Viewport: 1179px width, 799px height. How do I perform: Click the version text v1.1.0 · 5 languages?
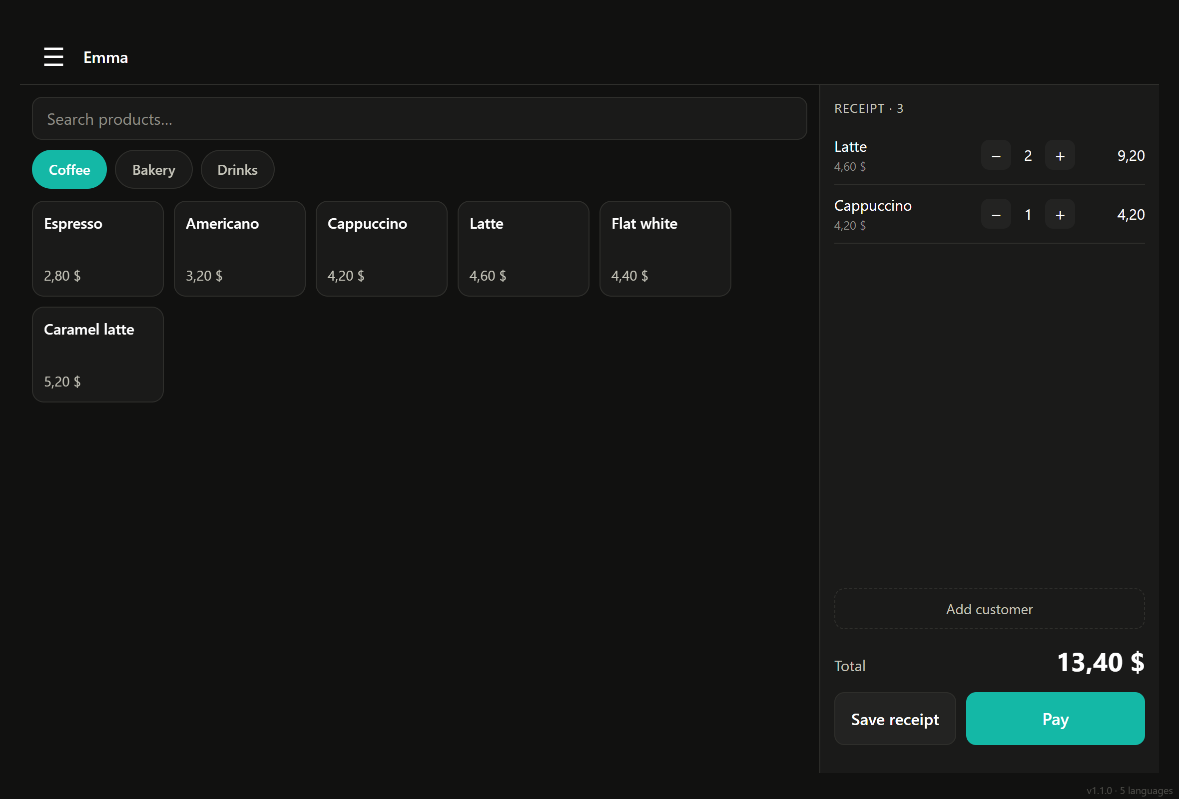[x=1129, y=791]
